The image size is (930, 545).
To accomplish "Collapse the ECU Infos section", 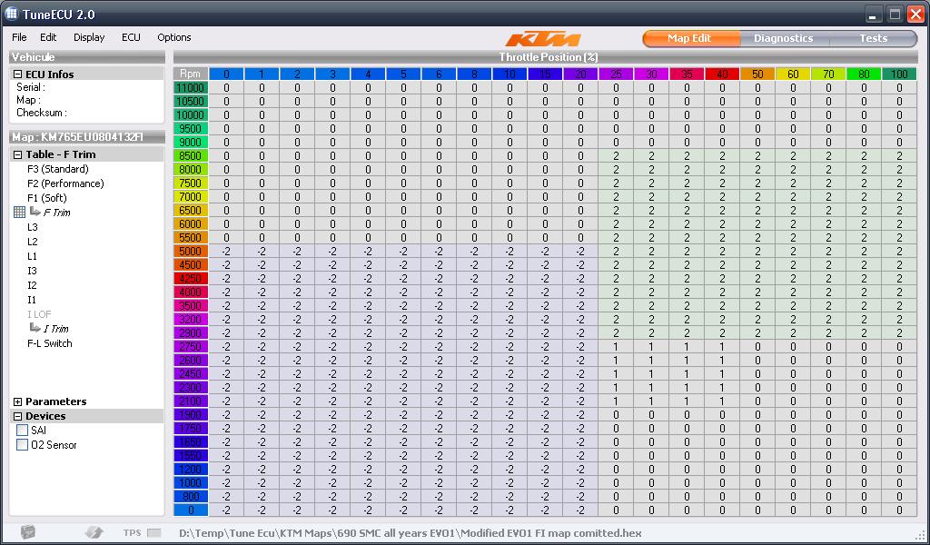I will click(x=18, y=74).
